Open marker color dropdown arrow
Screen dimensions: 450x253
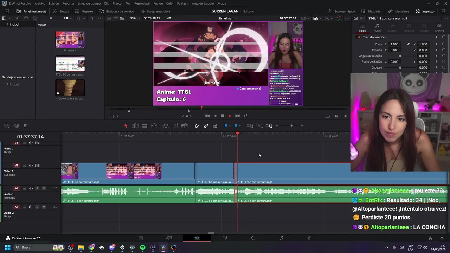coord(240,126)
